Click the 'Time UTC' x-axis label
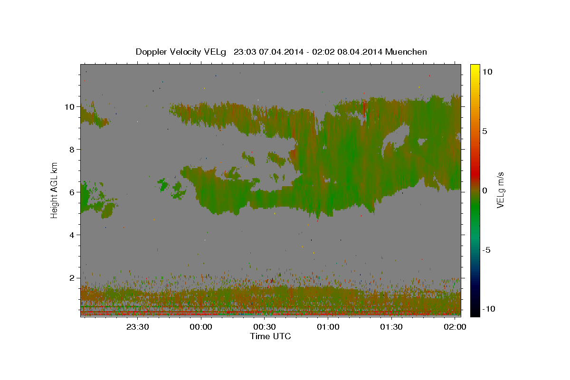Screen dimensions: 570x380 pos(270,336)
